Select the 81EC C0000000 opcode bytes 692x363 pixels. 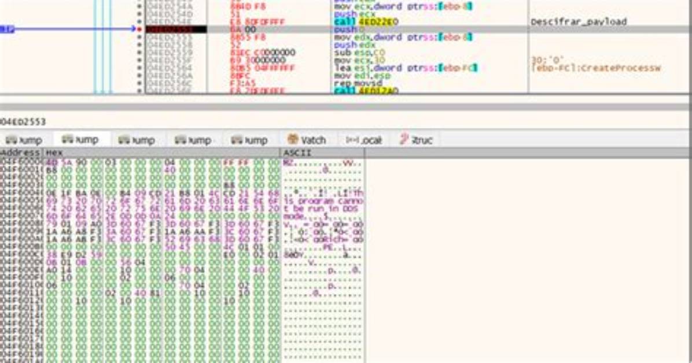[262, 53]
